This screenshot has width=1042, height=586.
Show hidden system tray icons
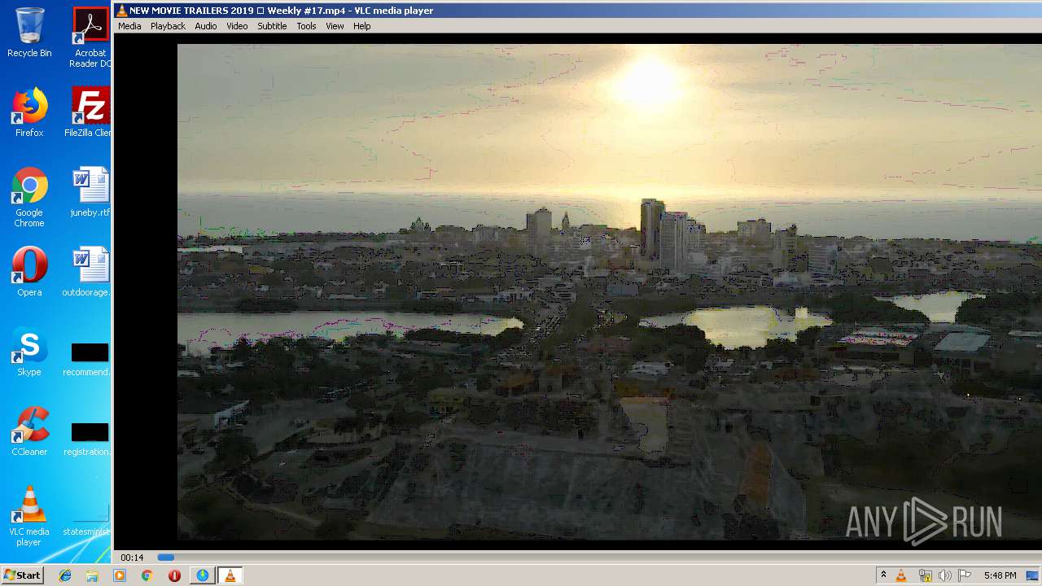click(x=883, y=575)
